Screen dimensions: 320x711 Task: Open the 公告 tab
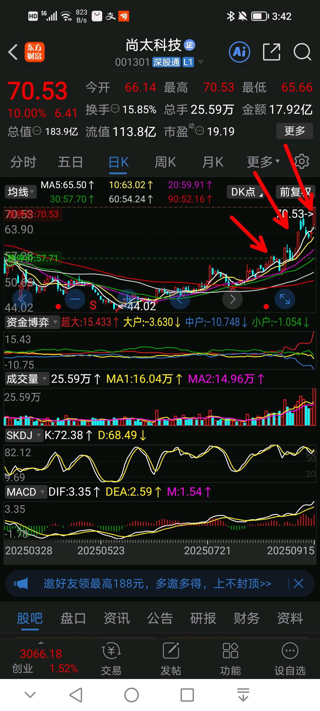160,618
